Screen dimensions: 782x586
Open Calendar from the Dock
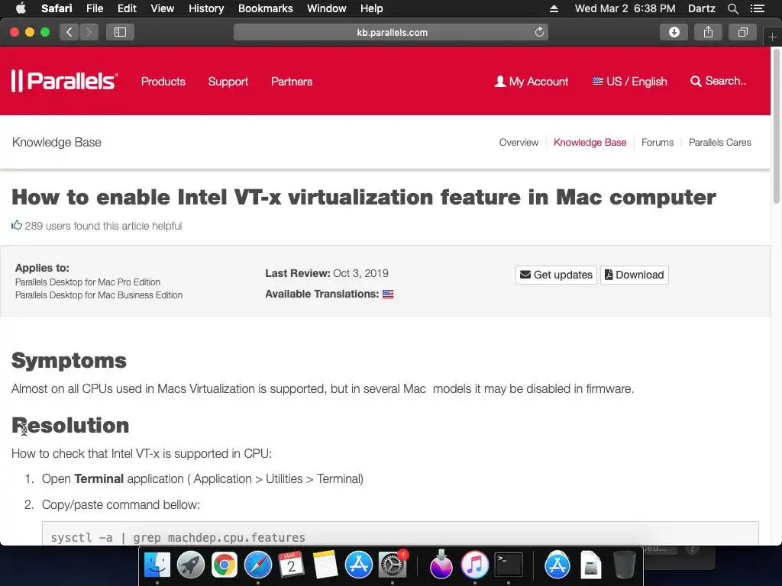coord(291,565)
